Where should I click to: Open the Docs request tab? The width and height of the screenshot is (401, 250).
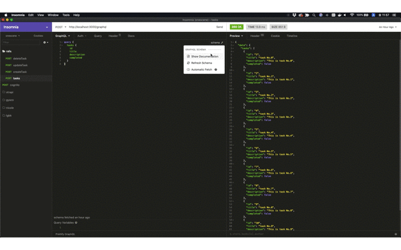(x=131, y=36)
